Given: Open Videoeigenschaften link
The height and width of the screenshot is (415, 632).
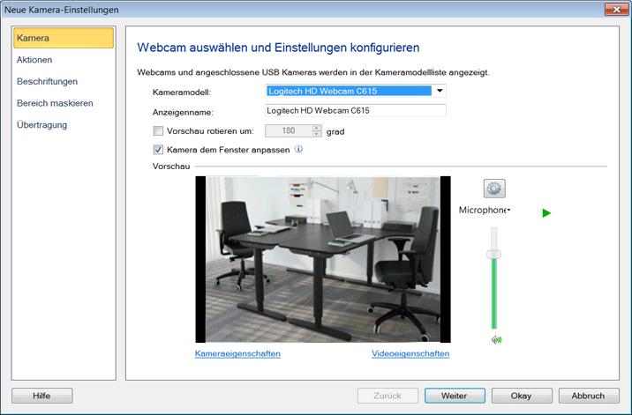Looking at the screenshot, I should (x=410, y=354).
